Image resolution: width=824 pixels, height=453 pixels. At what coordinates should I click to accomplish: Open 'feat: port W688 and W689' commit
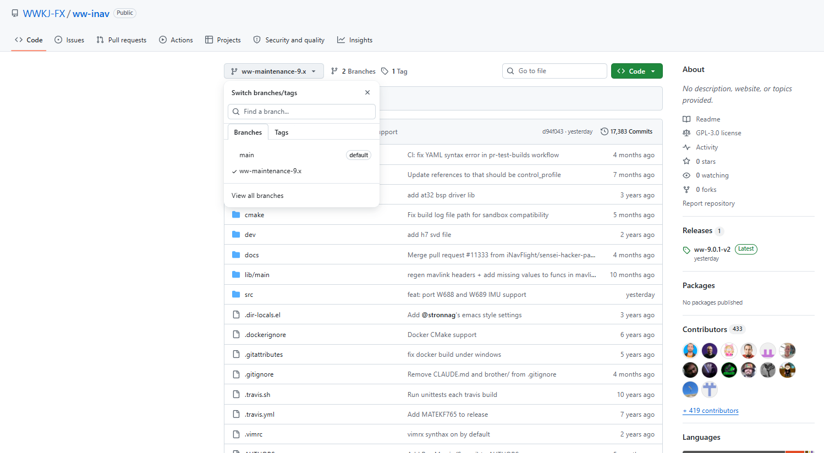click(466, 295)
